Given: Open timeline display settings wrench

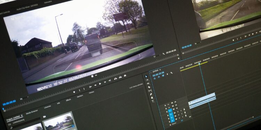Looking at the screenshot, I should [172, 73].
